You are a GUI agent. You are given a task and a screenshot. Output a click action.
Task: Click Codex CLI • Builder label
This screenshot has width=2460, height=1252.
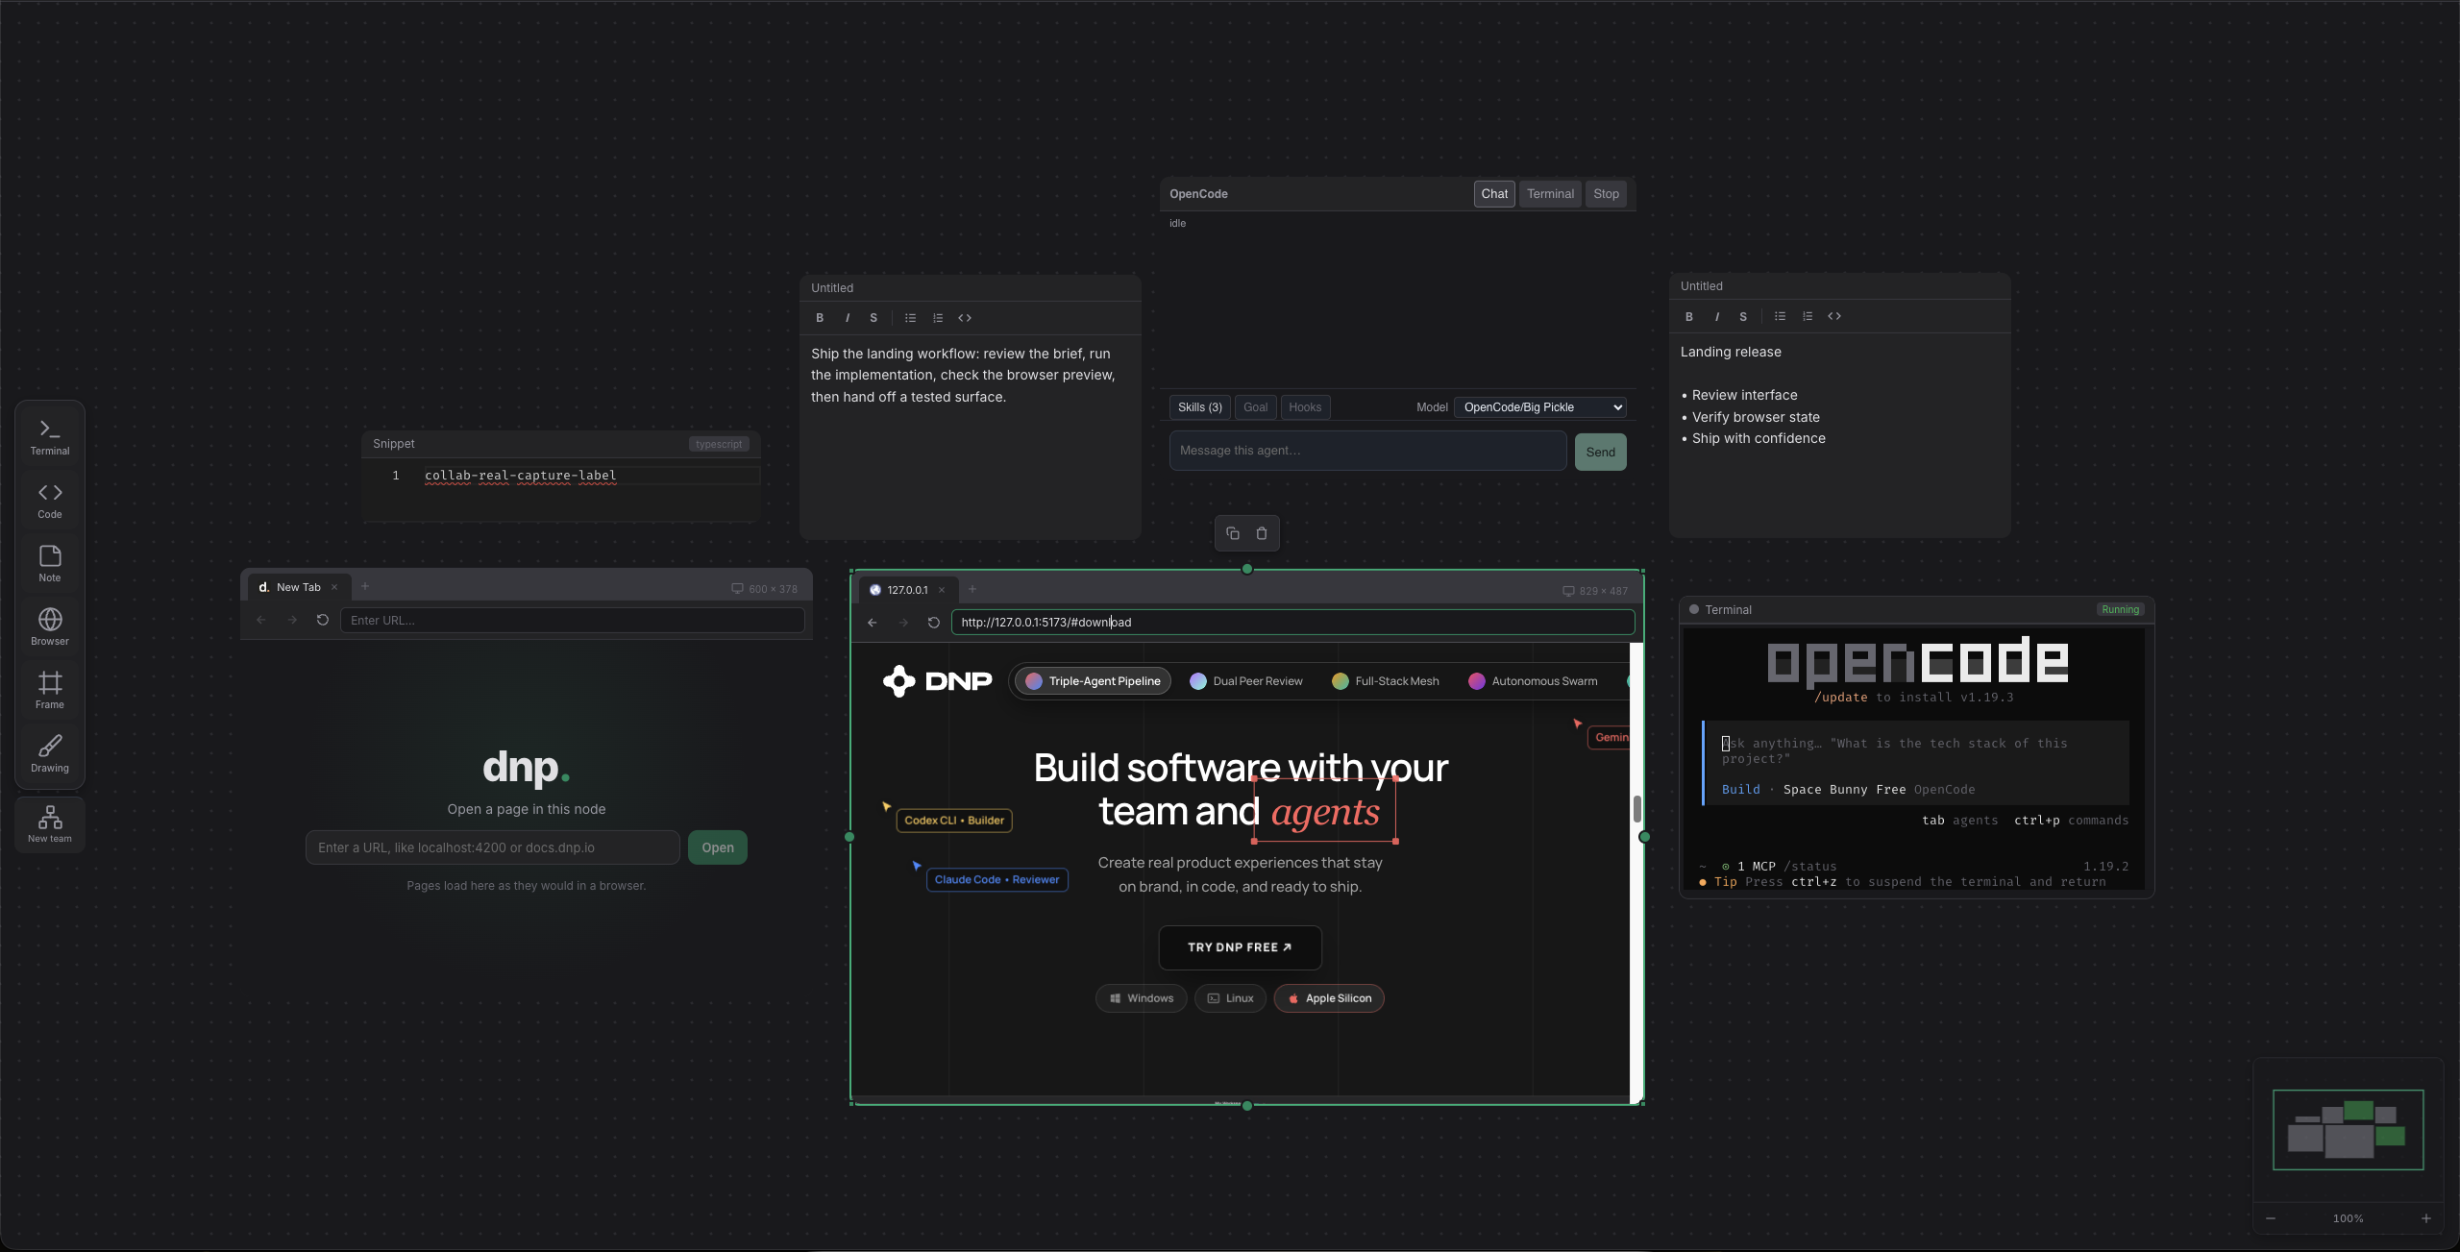click(954, 821)
